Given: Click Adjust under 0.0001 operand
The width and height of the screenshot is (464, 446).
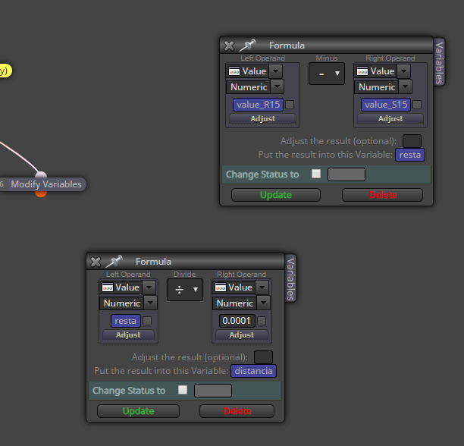Looking at the screenshot, I should [x=242, y=334].
